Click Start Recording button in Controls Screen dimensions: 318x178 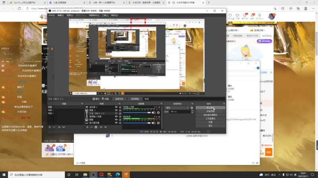point(210,112)
